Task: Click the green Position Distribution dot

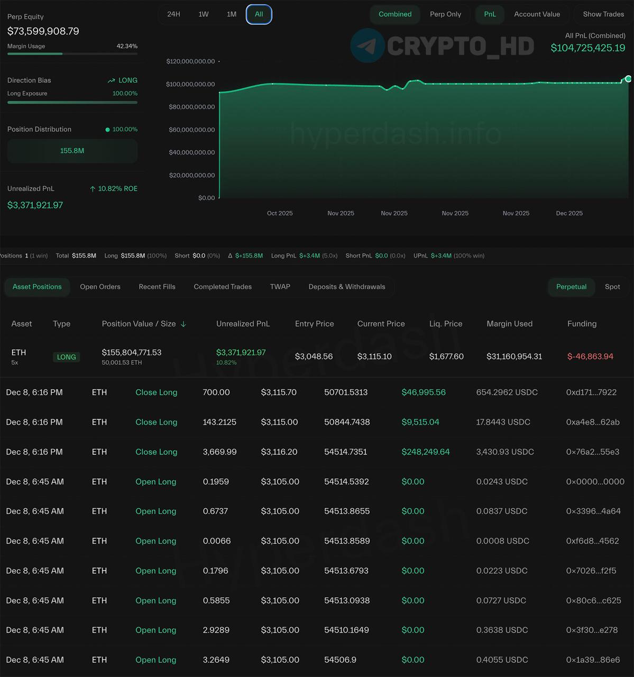Action: pos(108,130)
